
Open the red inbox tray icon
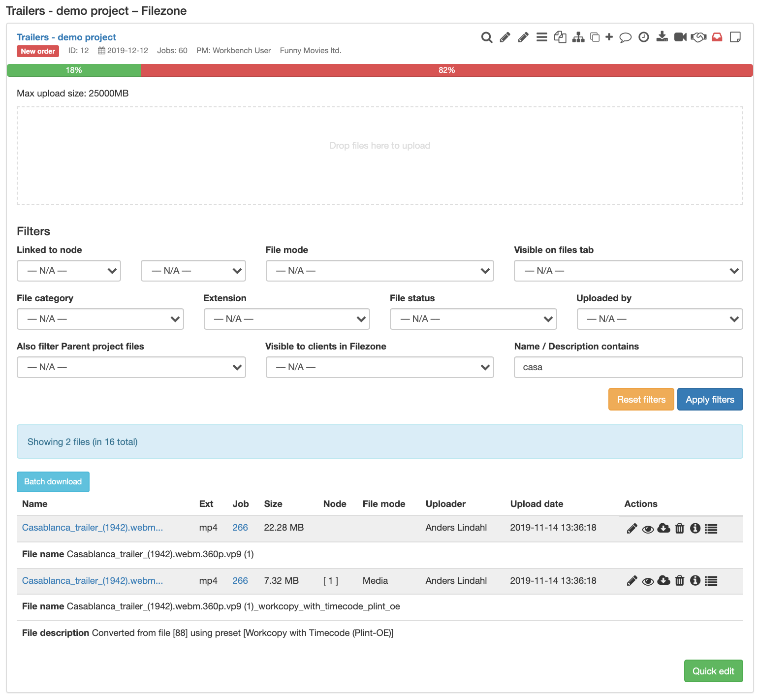coord(717,37)
